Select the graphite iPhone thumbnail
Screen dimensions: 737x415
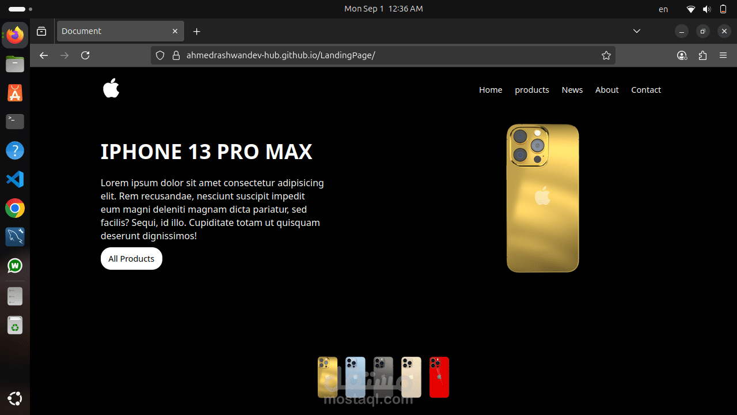coord(383,378)
